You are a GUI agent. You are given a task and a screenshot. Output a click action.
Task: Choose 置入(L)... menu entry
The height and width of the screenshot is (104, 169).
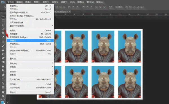(x=30, y=59)
